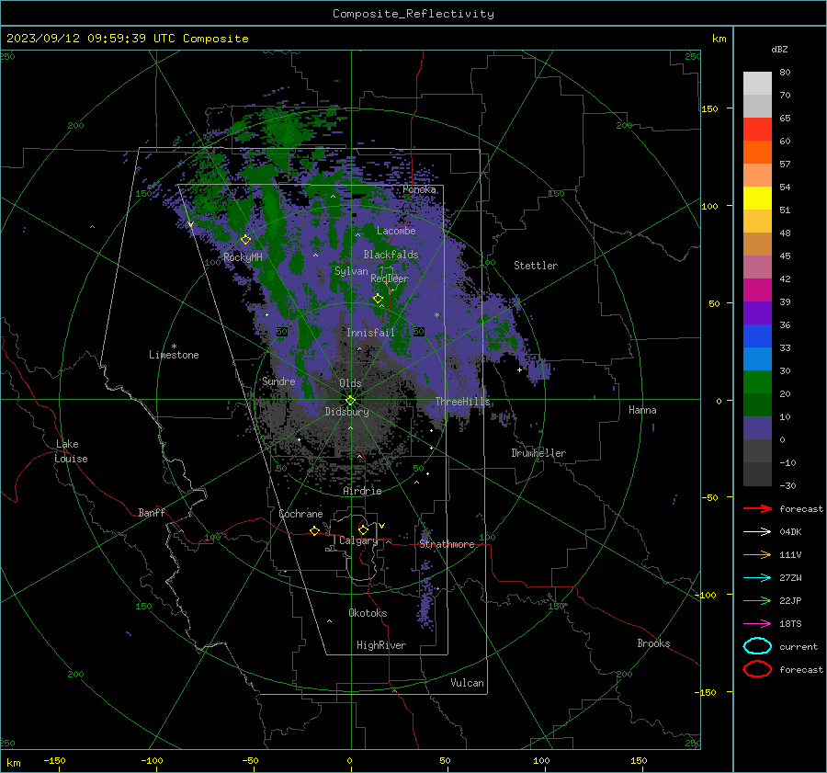Click the 04DK legend label
827x773 pixels.
click(790, 532)
